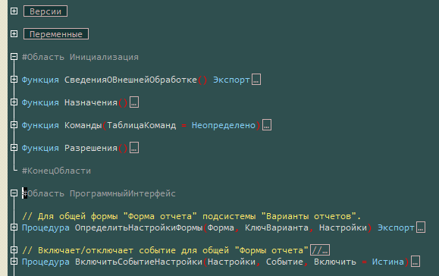Click ellipsis box after ОпределитьНастройкиФормы Экспорт
The image size is (439, 276).
(421, 227)
